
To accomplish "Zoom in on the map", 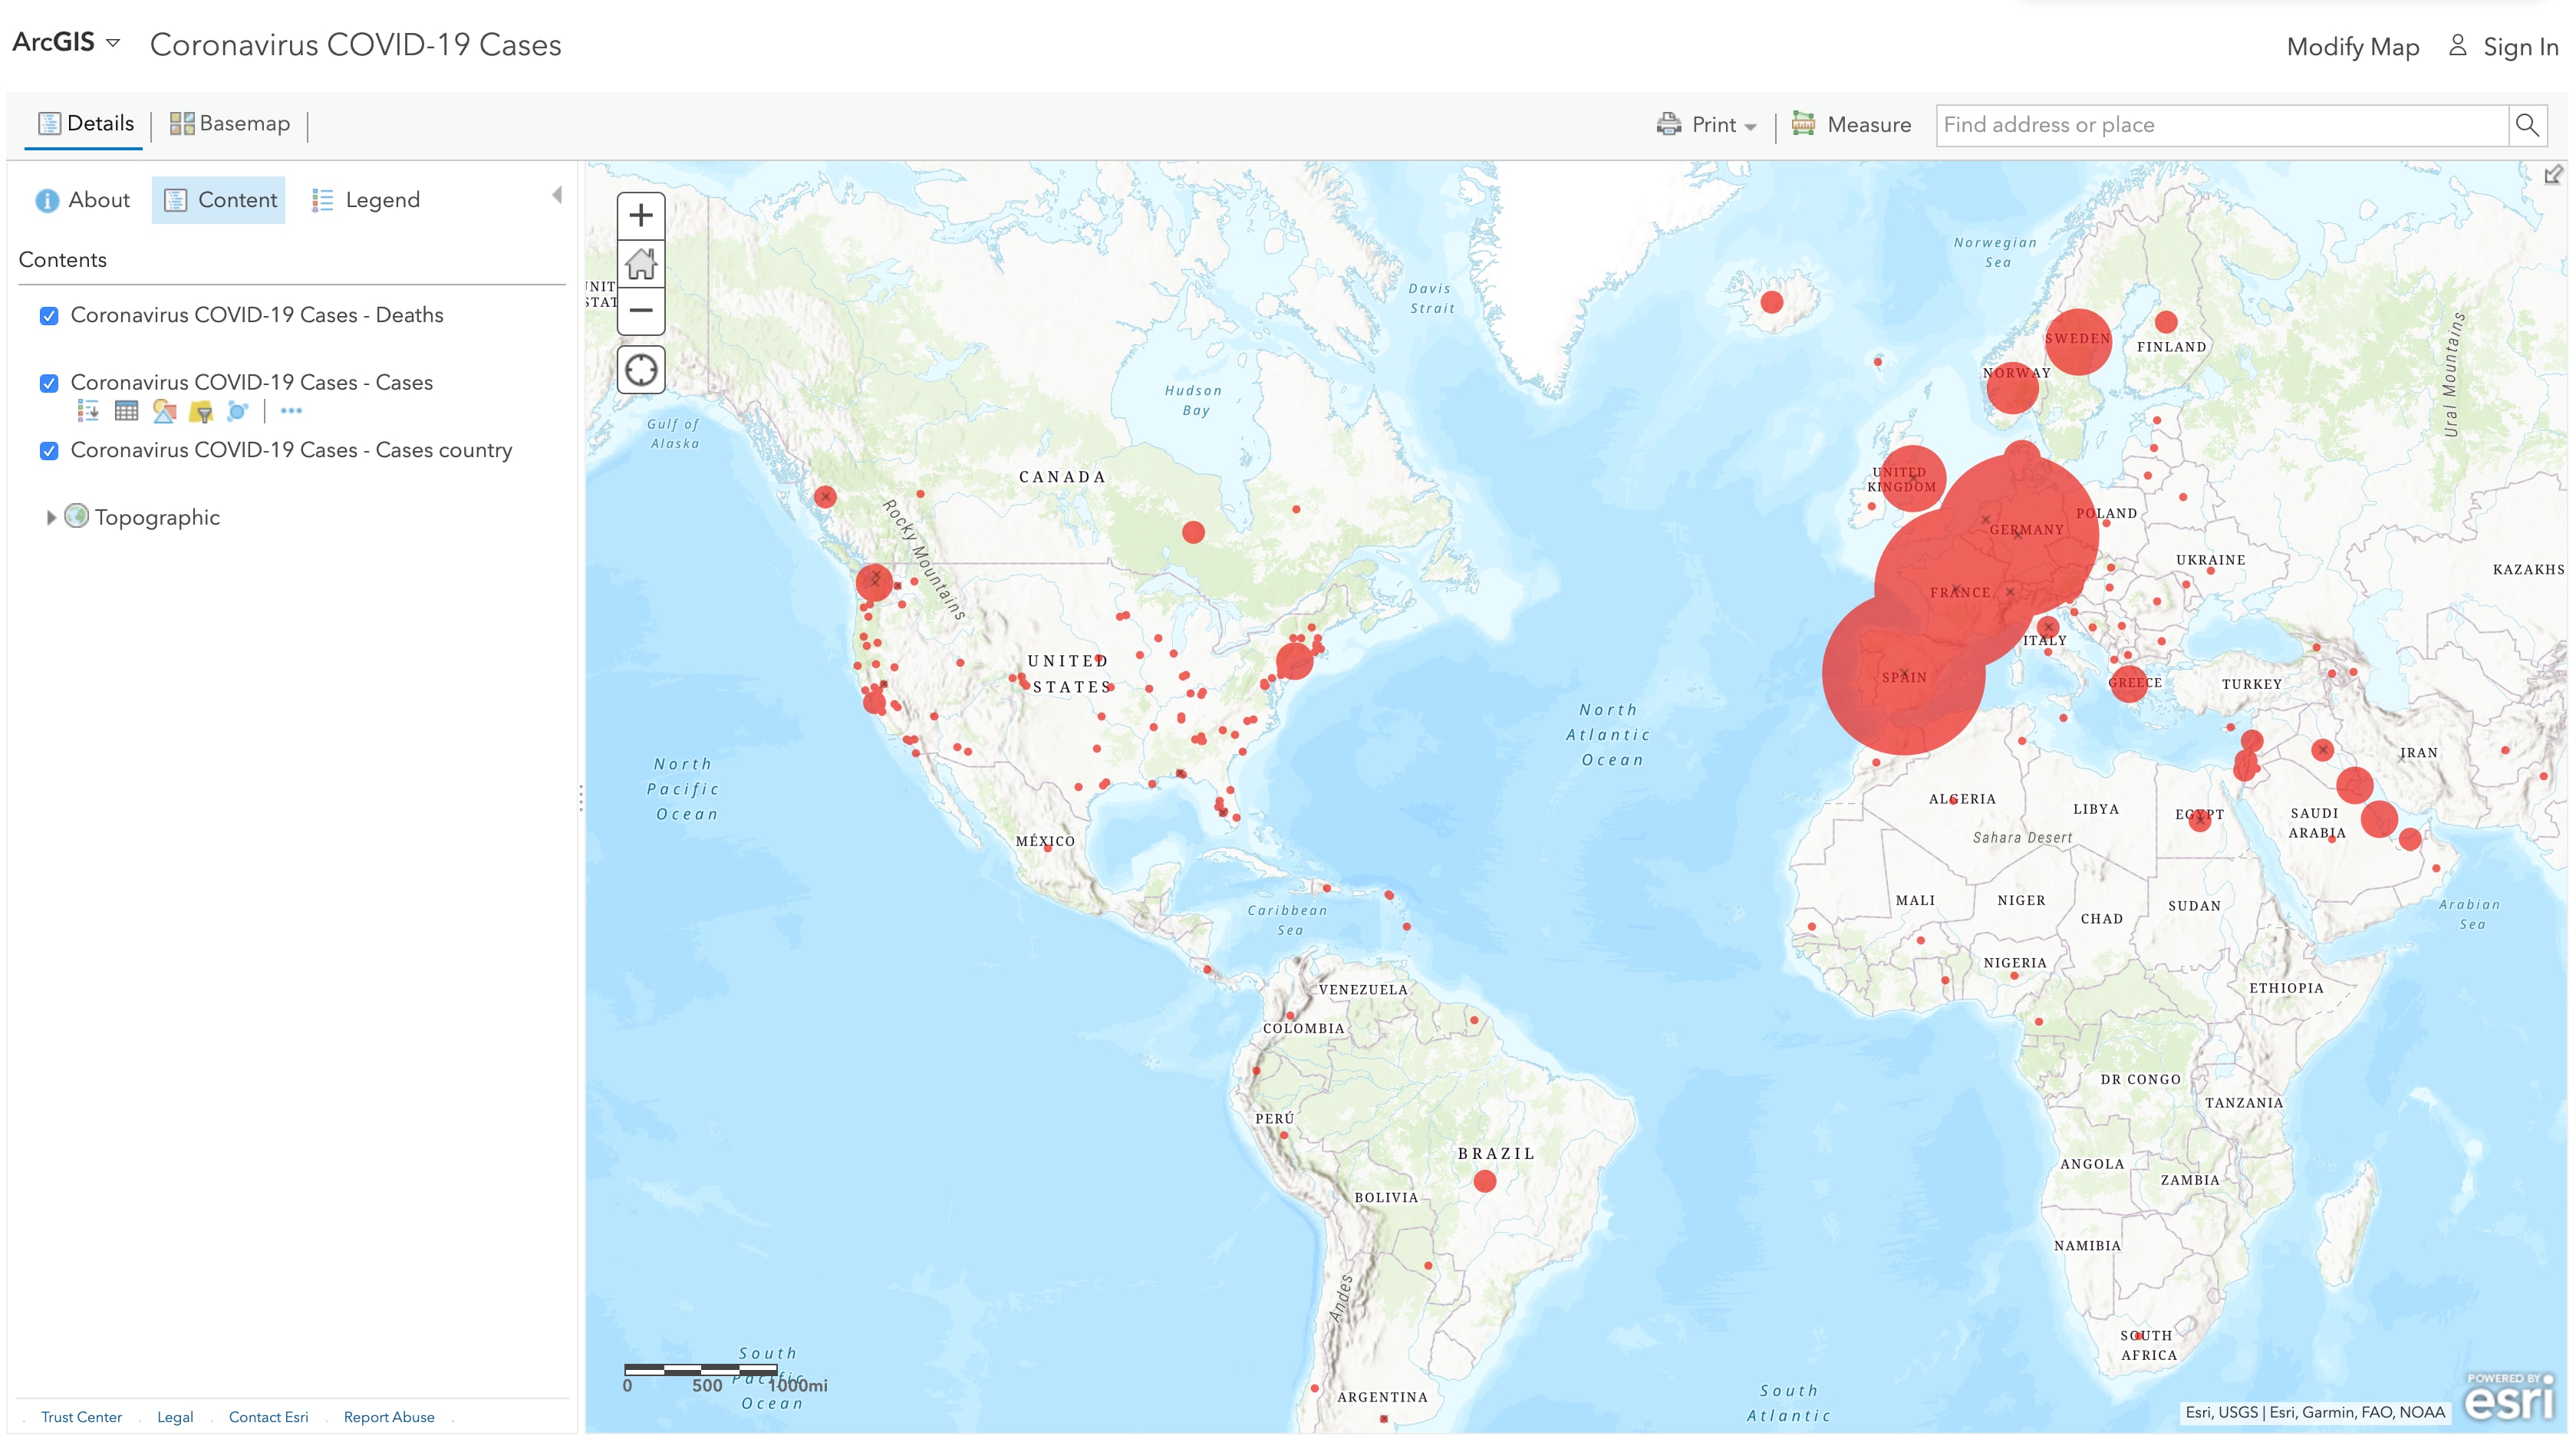I will (x=641, y=216).
